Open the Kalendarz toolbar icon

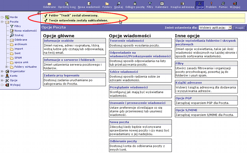(x=162, y=4)
